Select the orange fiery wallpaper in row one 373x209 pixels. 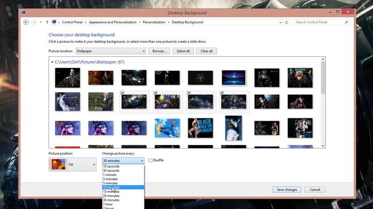(101, 78)
